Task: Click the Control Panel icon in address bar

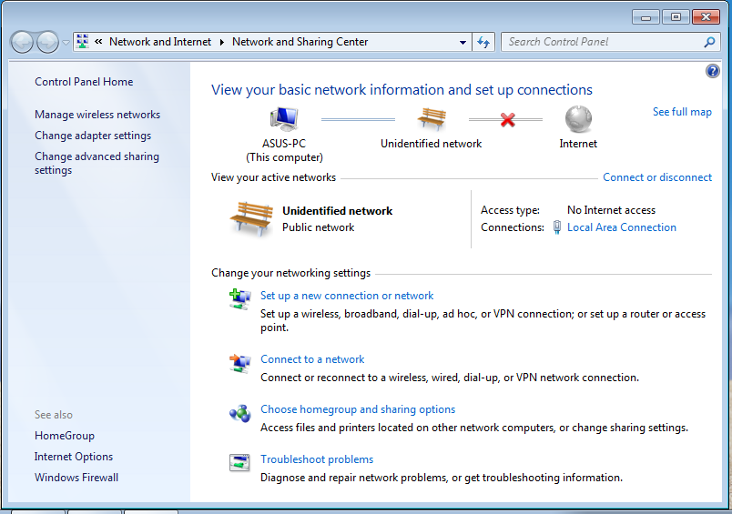Action: pos(83,42)
